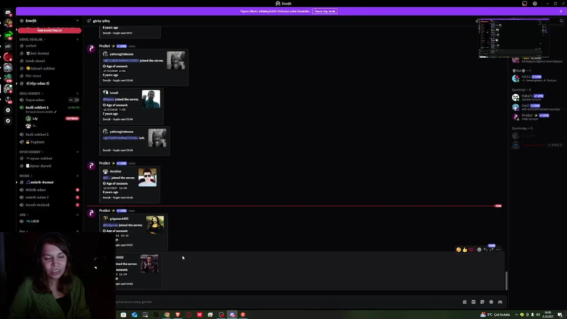
Task: Open the klip-odası channel
Action: tap(49, 84)
